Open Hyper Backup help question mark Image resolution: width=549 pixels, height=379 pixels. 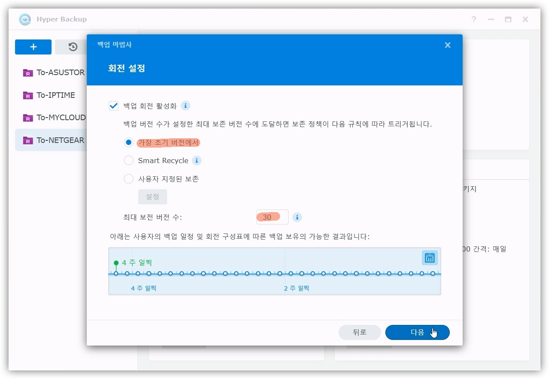coord(473,19)
